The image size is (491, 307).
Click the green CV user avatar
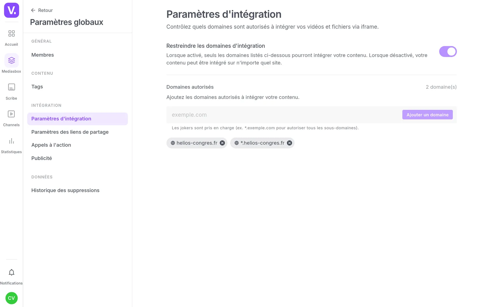coord(11,298)
